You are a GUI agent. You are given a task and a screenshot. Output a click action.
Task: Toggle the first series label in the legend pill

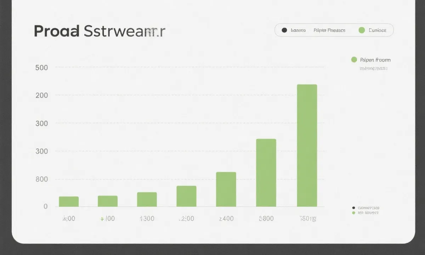click(298, 30)
